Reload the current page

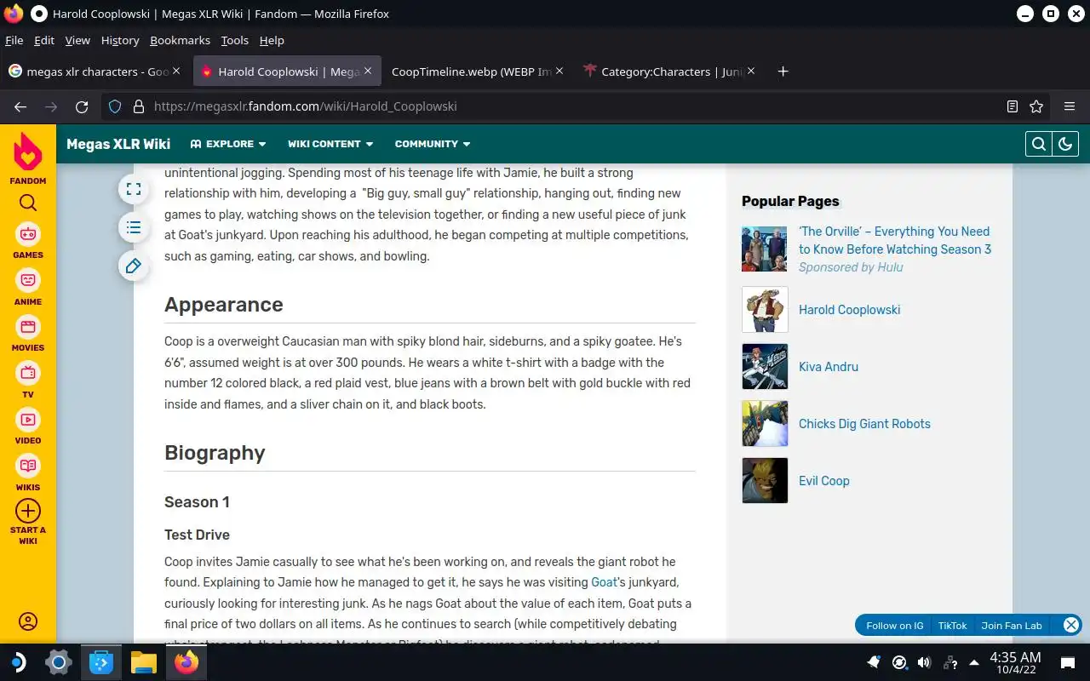(82, 106)
